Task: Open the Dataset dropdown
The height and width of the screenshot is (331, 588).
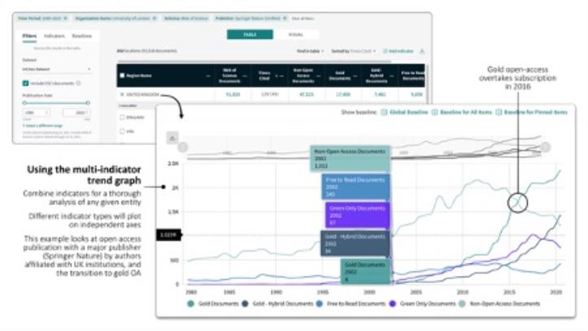Action: (x=56, y=69)
